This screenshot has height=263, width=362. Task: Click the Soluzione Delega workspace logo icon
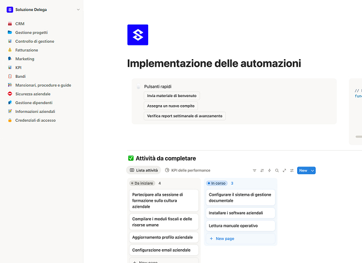tap(10, 10)
